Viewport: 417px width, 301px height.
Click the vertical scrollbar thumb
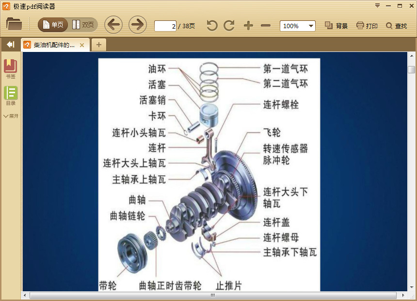(411, 69)
